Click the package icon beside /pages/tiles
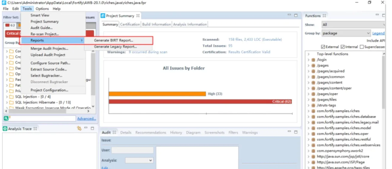The image size is (392, 169). pyautogui.click(x=313, y=100)
